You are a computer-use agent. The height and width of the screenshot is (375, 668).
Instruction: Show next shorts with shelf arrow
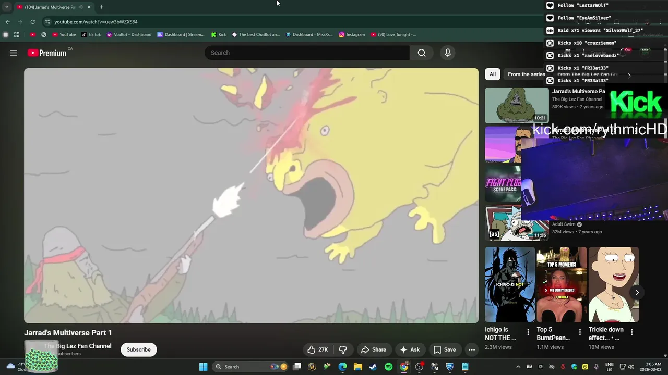(637, 292)
